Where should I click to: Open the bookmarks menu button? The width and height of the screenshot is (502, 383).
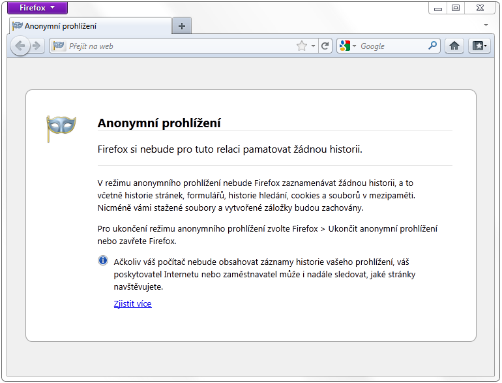click(x=479, y=46)
